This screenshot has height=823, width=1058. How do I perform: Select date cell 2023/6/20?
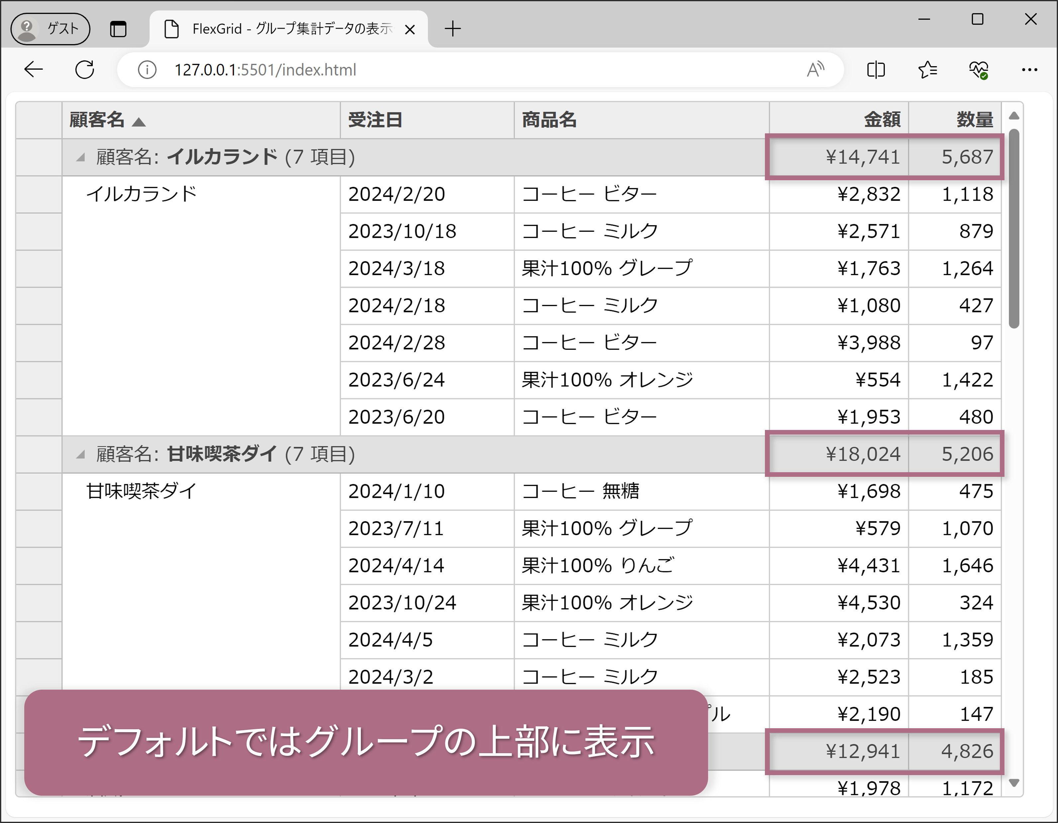point(427,417)
